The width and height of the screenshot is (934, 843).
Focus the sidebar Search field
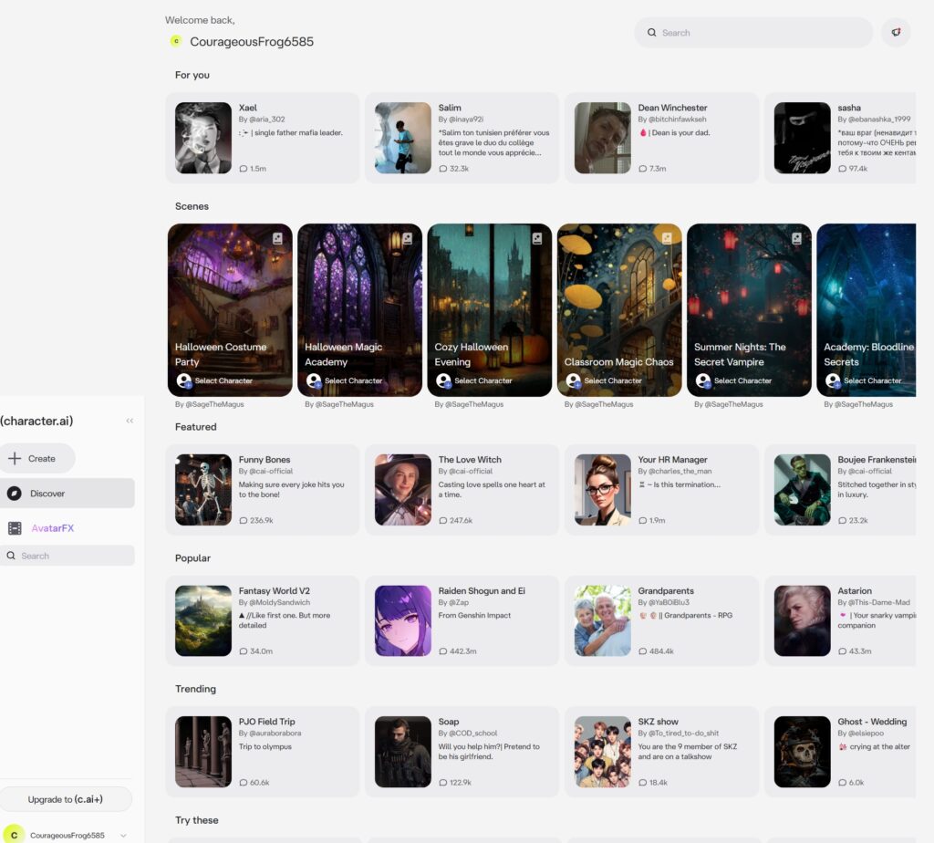(x=67, y=556)
